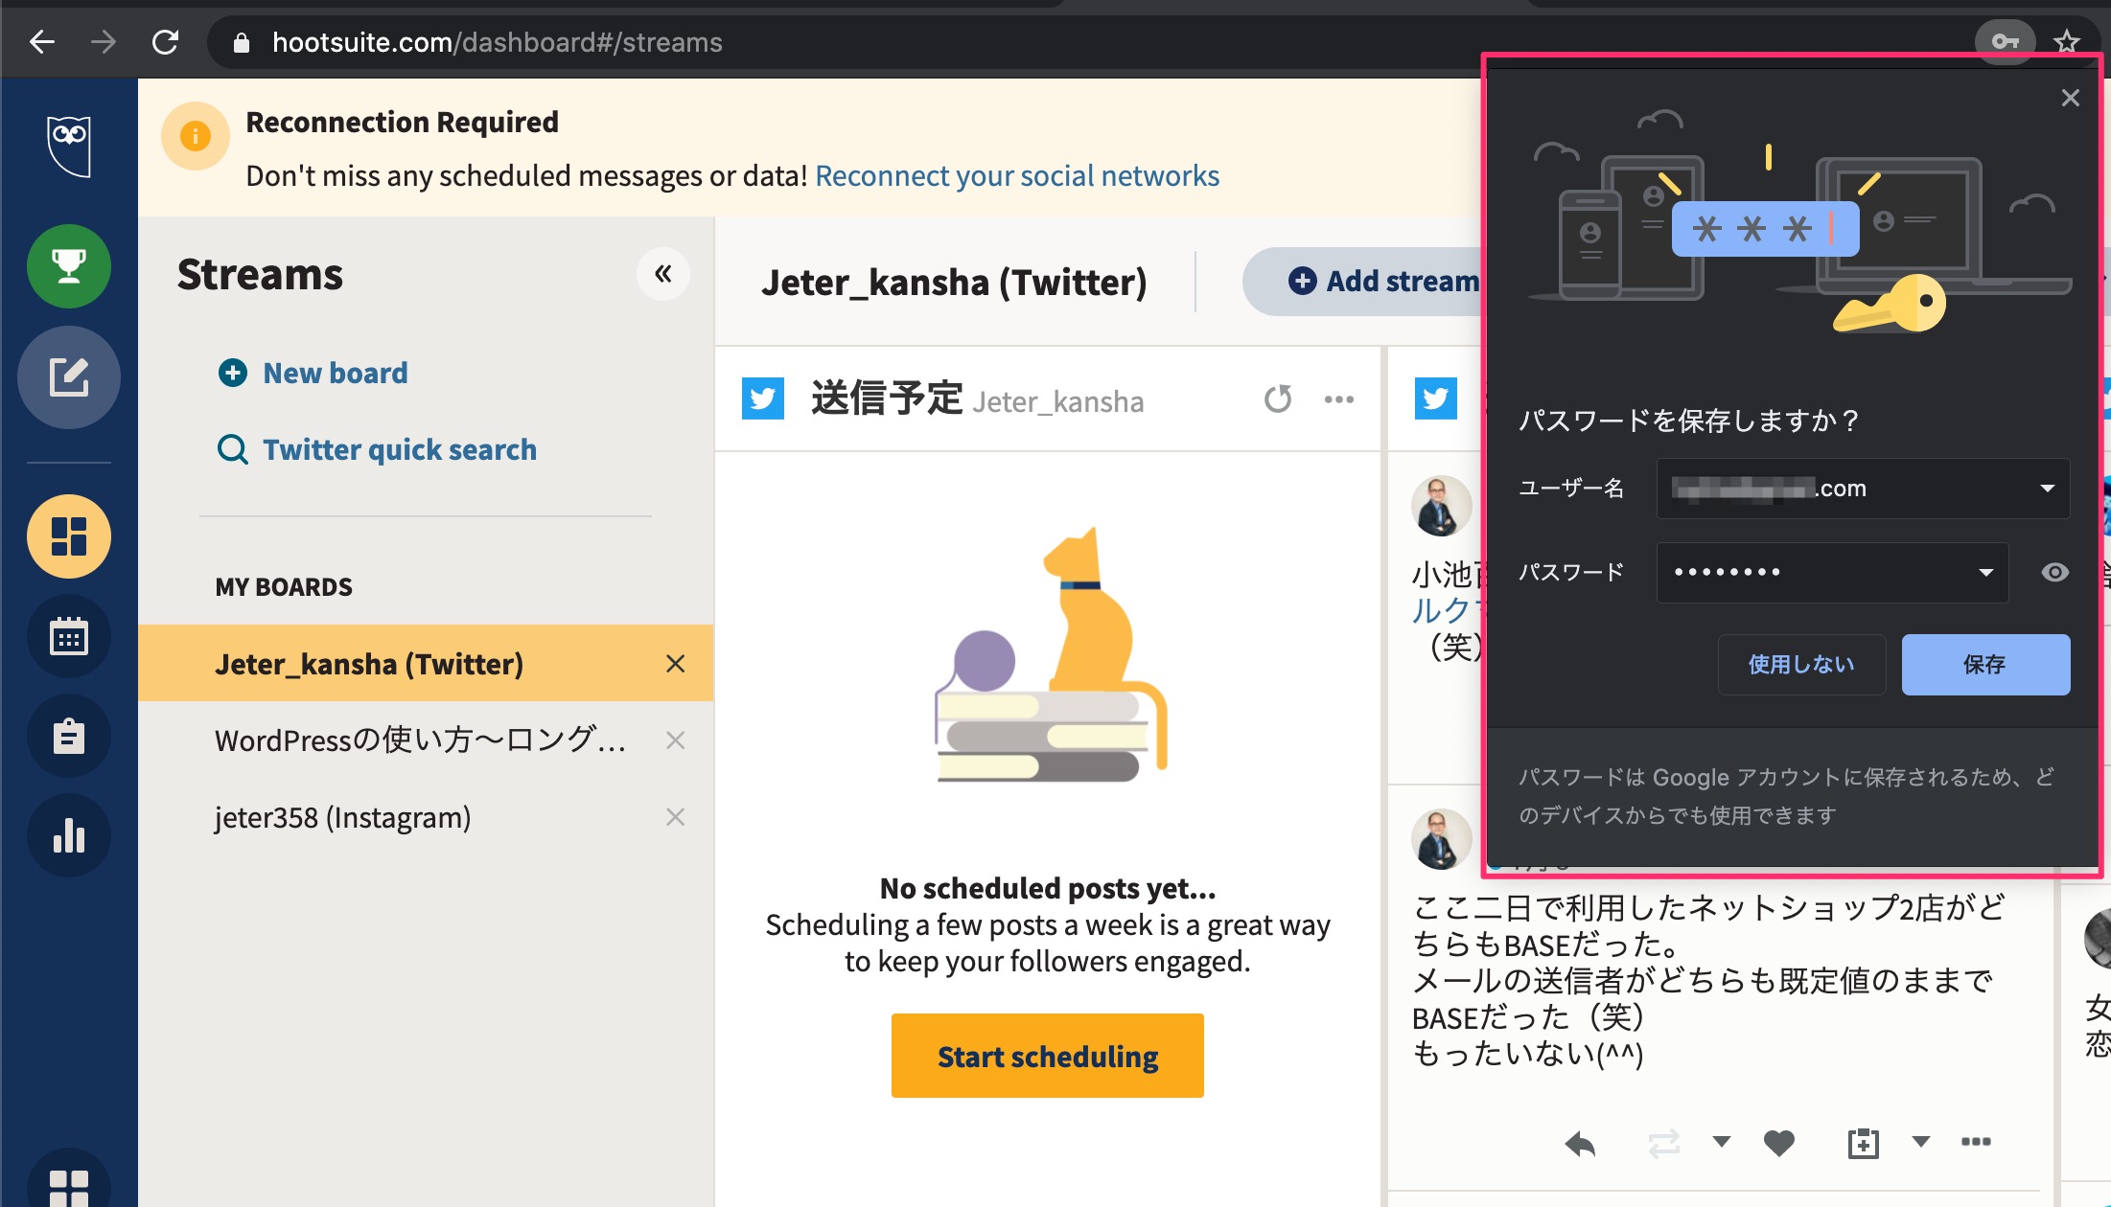2111x1207 pixels.
Task: Open the clipboard content sidebar icon
Action: coord(69,736)
